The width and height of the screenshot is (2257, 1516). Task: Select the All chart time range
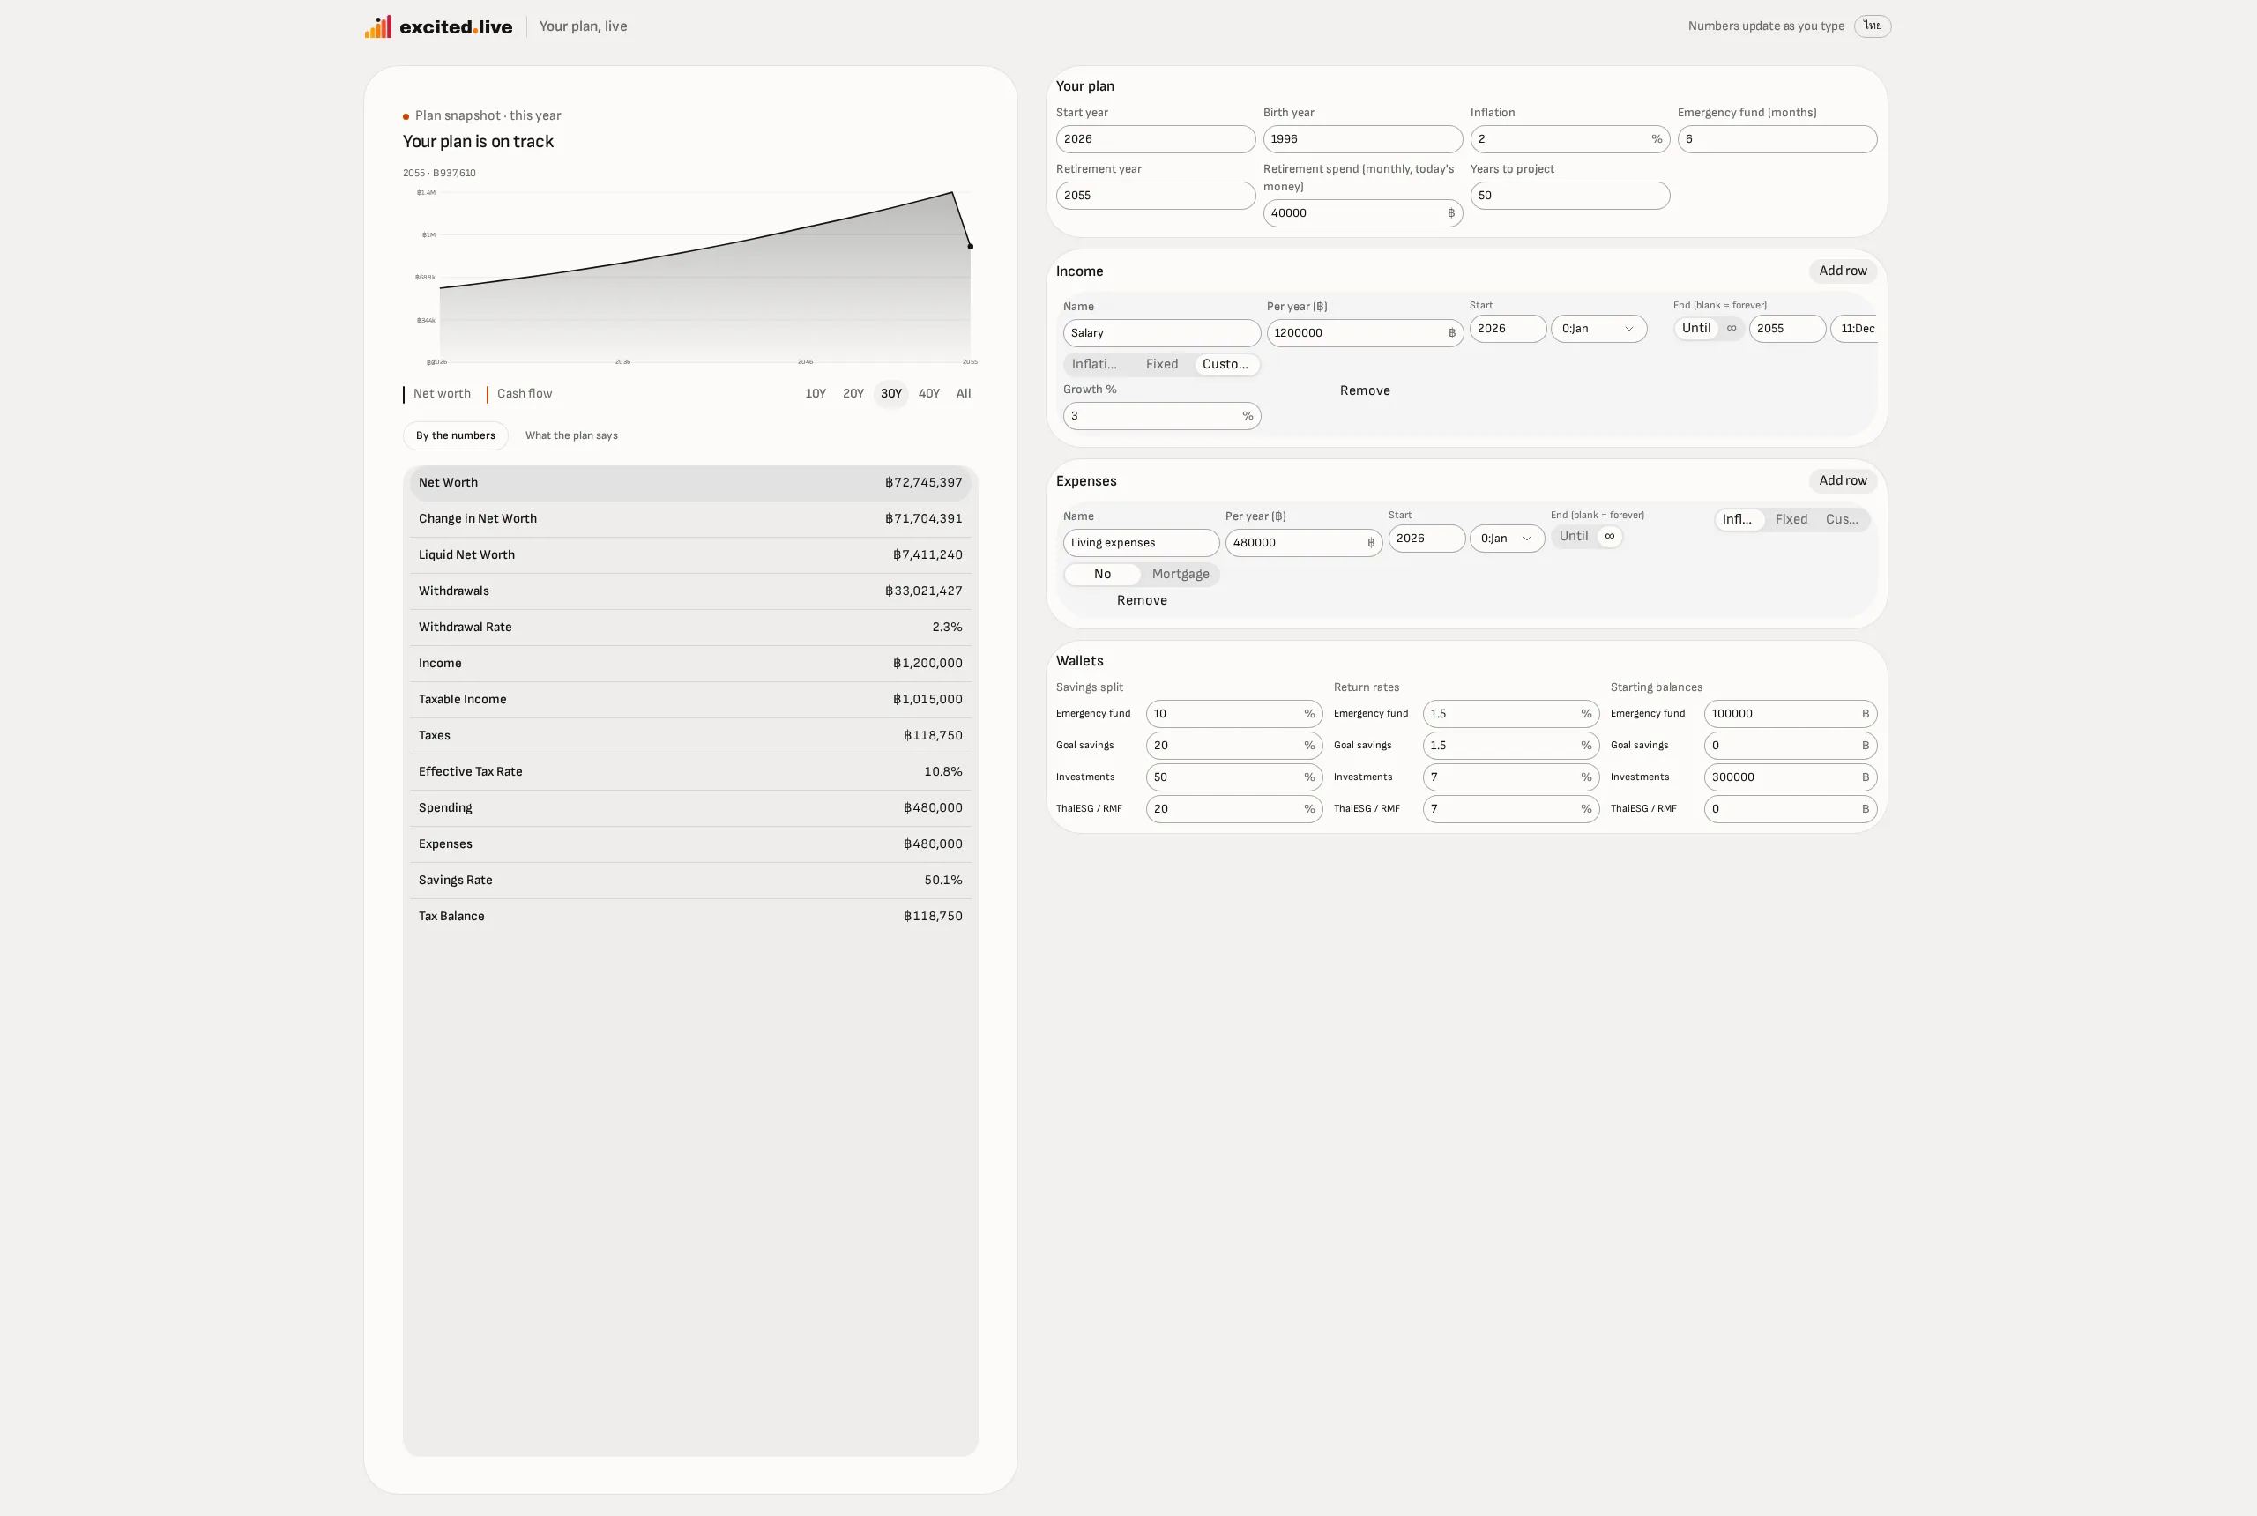(963, 393)
